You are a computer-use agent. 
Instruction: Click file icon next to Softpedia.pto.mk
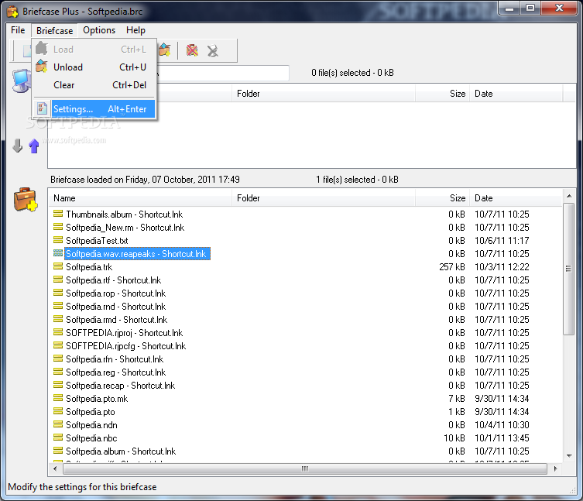coord(58,398)
